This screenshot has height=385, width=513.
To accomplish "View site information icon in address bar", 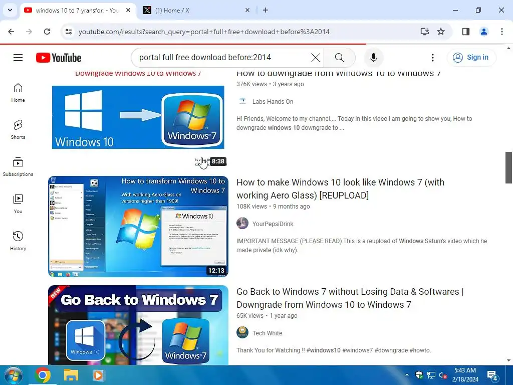I will (69, 32).
